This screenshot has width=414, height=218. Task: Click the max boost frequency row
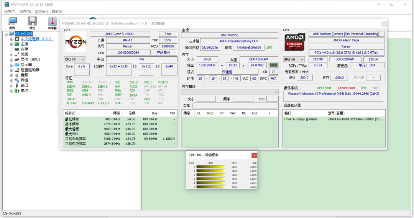[x=120, y=129]
